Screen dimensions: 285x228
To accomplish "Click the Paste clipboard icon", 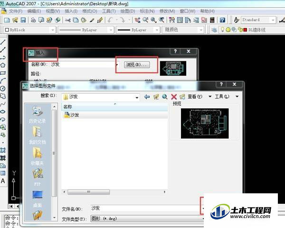I will tap(84, 20).
